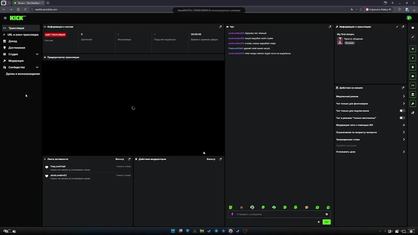This screenshot has width=418, height=235.
Task: Click TheLoveThief username in chat
Action: (235, 48)
